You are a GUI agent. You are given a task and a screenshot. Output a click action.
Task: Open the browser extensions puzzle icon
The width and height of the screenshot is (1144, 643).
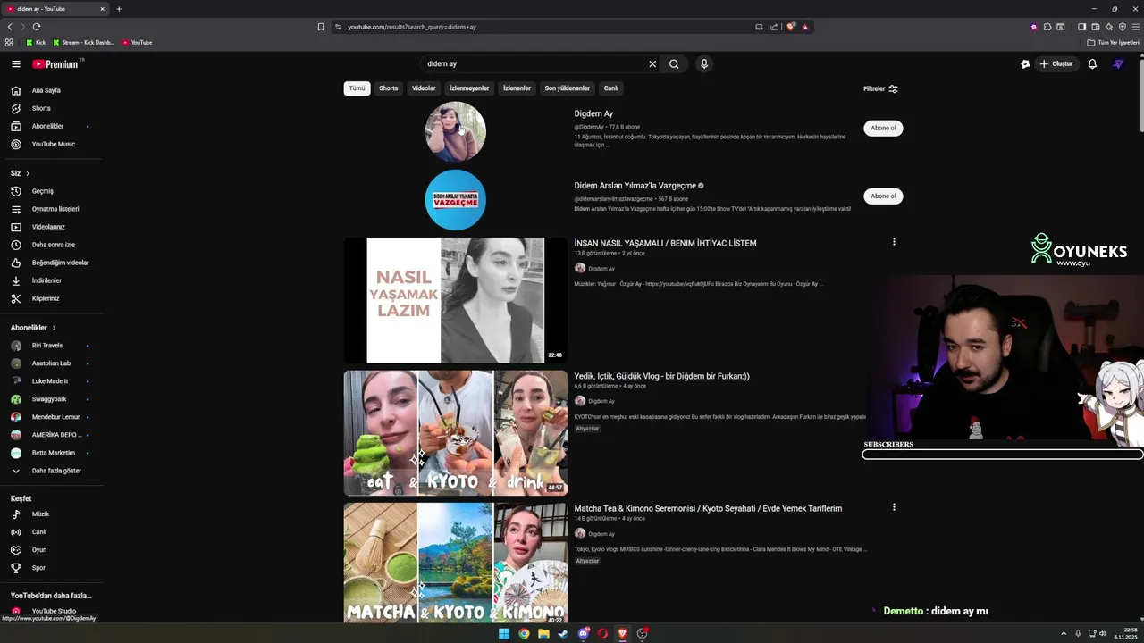pyautogui.click(x=1047, y=27)
